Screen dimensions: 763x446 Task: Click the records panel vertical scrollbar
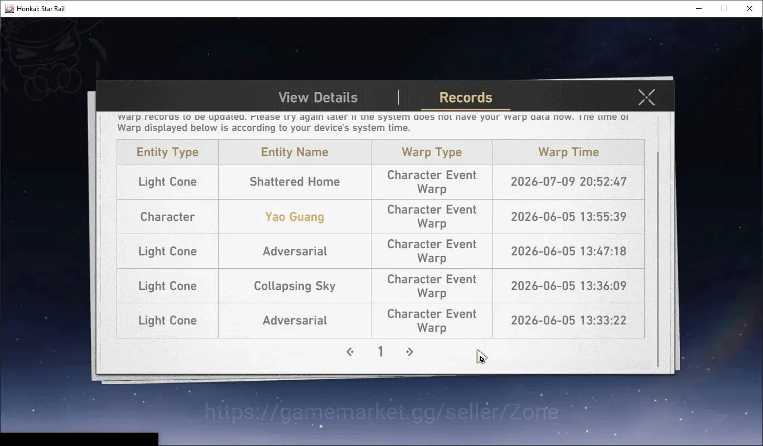click(658, 258)
